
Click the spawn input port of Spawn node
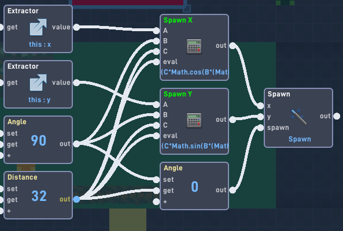pyautogui.click(x=260, y=128)
